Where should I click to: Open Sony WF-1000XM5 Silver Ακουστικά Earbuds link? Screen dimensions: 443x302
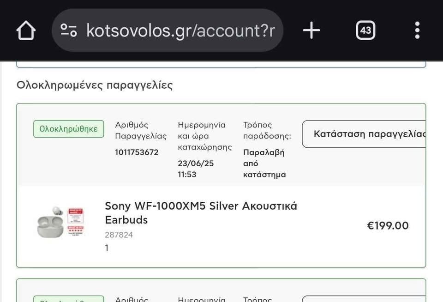coord(201,213)
